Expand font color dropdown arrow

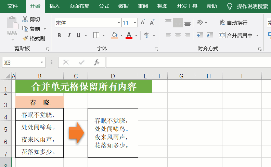tap(136, 36)
